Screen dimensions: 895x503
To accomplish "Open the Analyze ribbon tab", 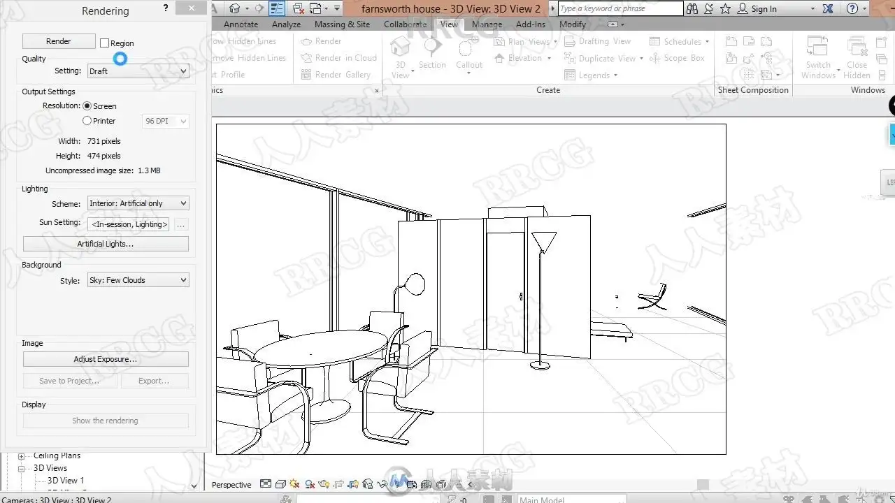I will [x=287, y=24].
